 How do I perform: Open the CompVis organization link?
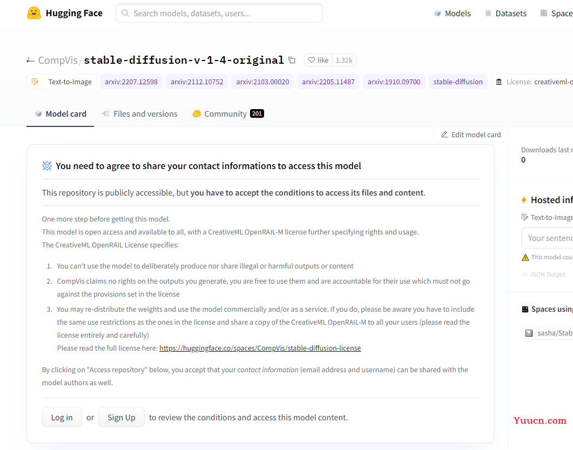57,61
